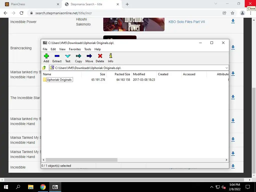Screen dimensions: 256x192
Task: Open a new Chrome tab
Action: [127, 4]
